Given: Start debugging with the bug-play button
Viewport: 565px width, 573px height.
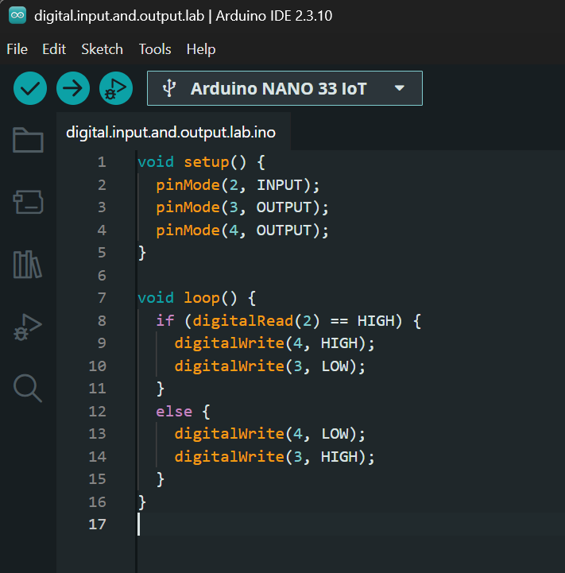Looking at the screenshot, I should click(x=116, y=88).
